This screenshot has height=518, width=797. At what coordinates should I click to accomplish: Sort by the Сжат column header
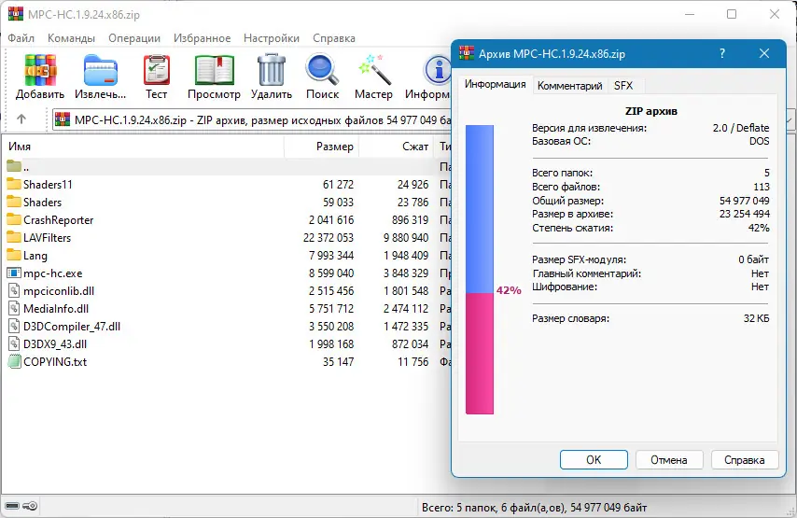(397, 147)
